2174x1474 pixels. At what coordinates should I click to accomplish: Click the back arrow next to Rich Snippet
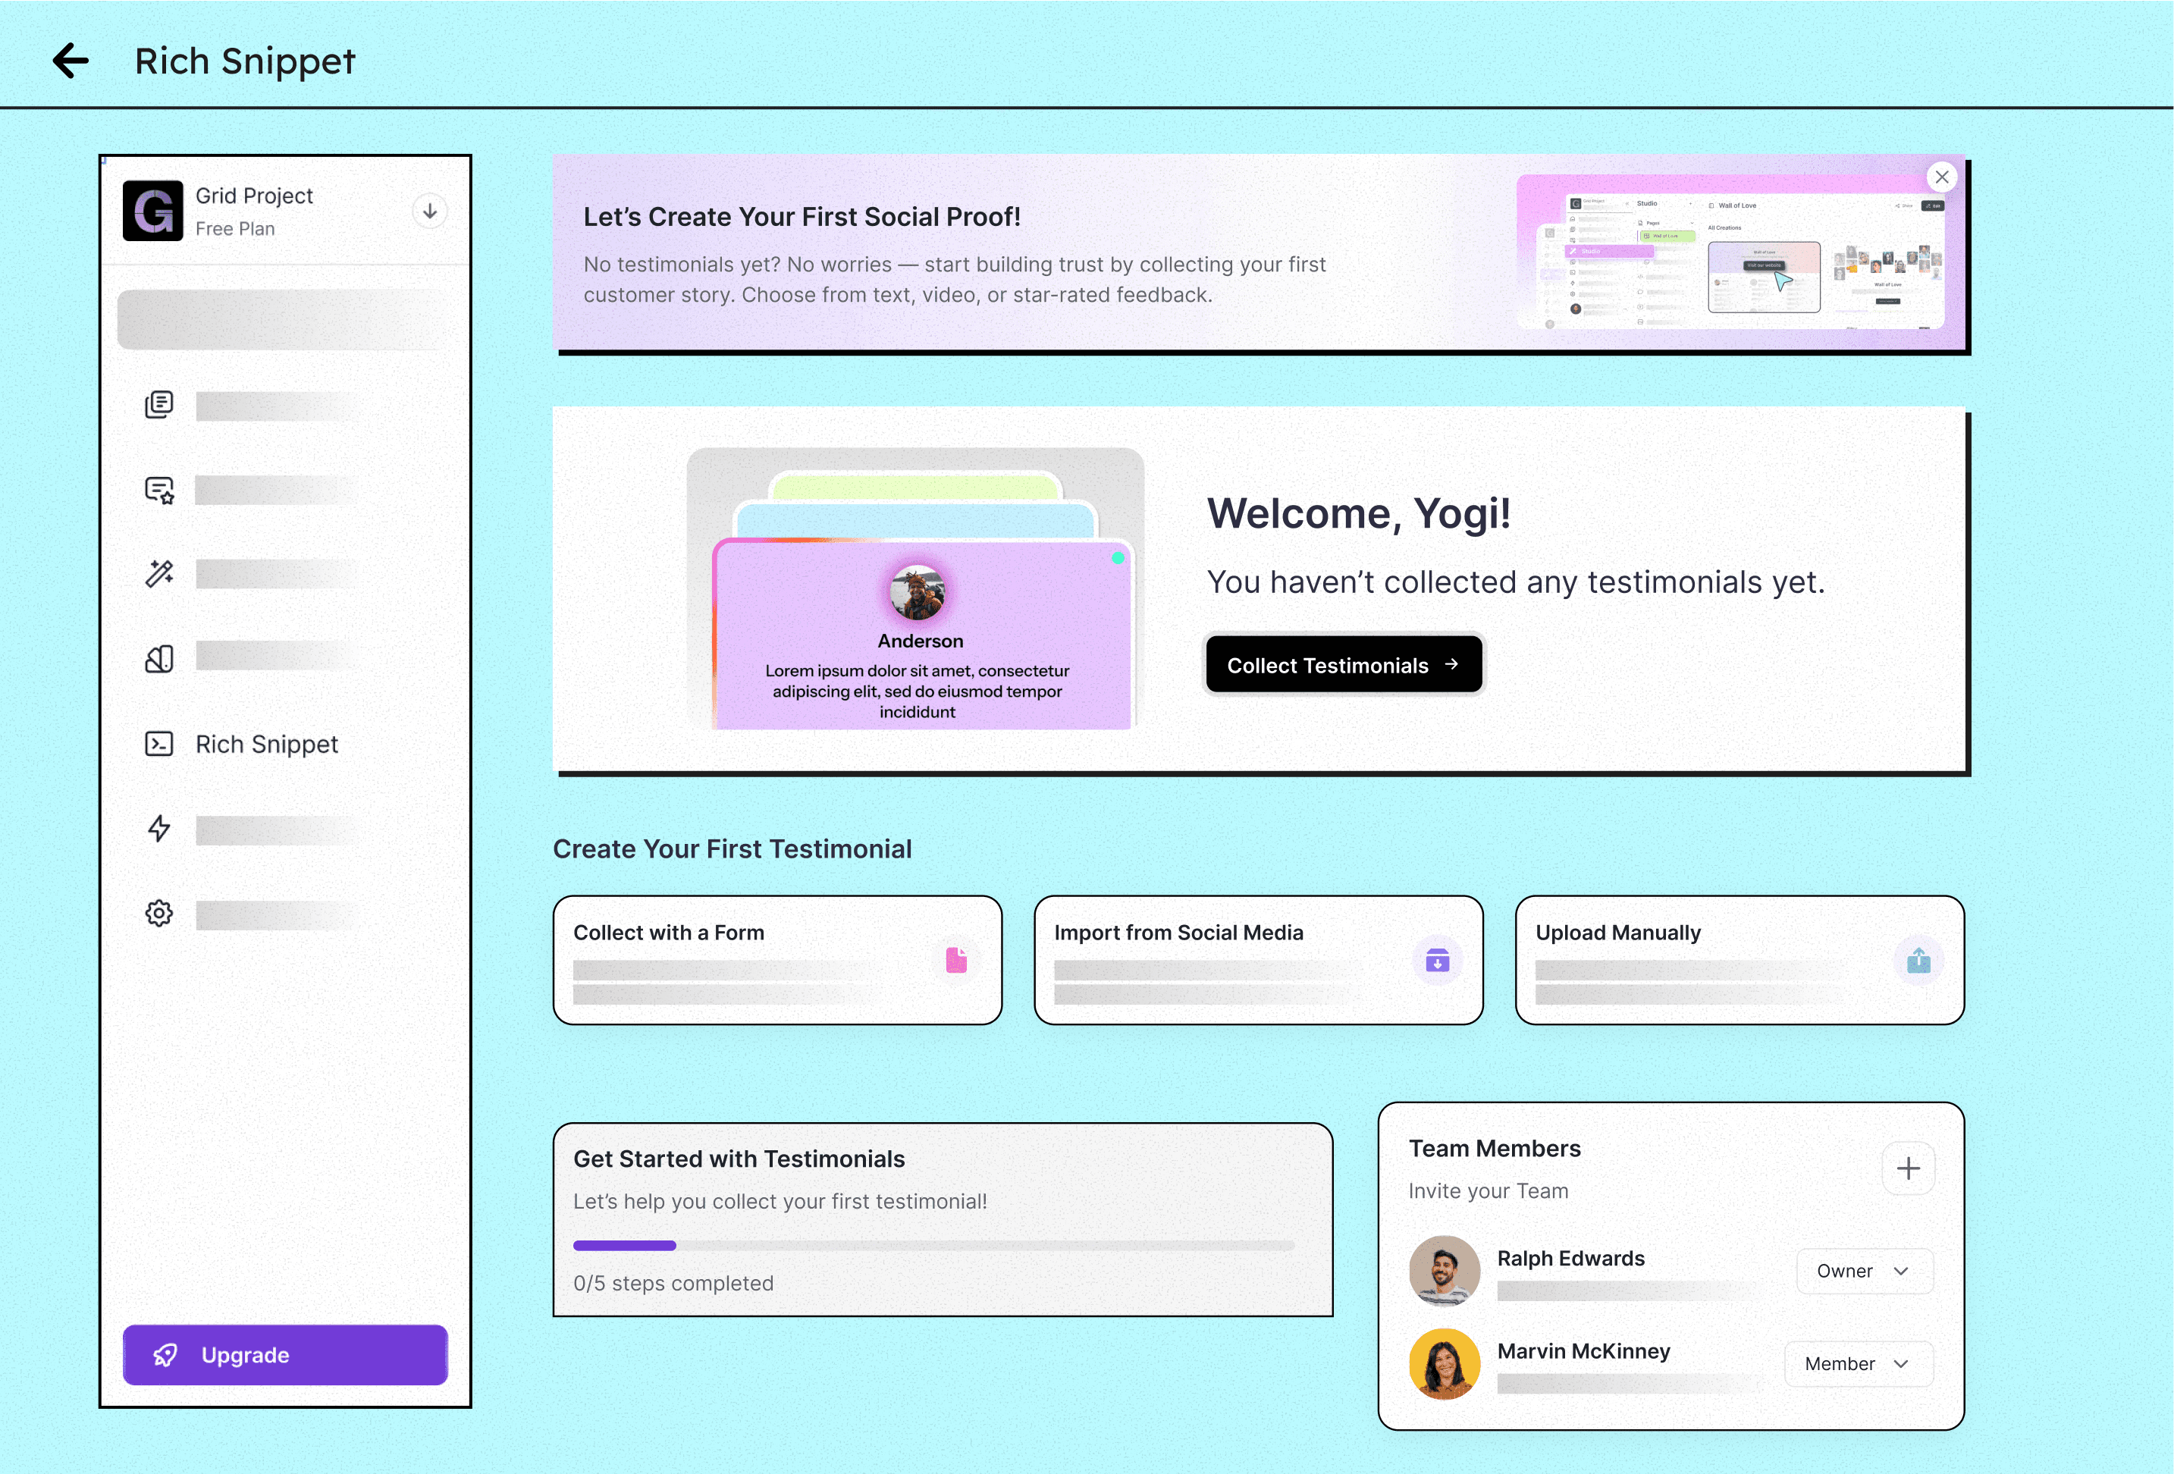point(71,61)
